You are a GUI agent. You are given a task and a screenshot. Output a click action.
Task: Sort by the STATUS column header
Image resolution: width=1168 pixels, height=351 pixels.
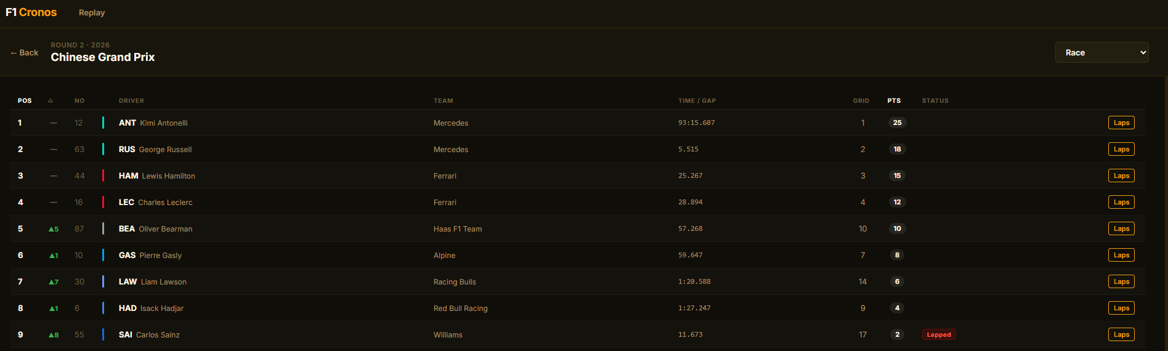(x=935, y=100)
